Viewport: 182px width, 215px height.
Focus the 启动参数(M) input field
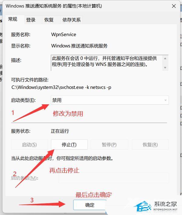[114, 178]
